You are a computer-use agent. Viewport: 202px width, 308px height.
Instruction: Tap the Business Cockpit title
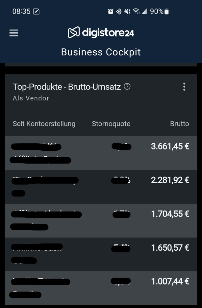click(101, 52)
